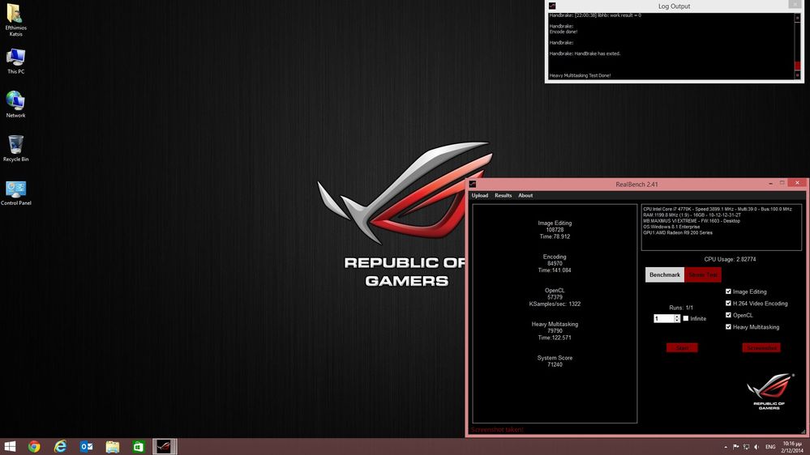Screen dimensions: 810x455
Task: Click the Runs number input field
Action: (x=663, y=319)
